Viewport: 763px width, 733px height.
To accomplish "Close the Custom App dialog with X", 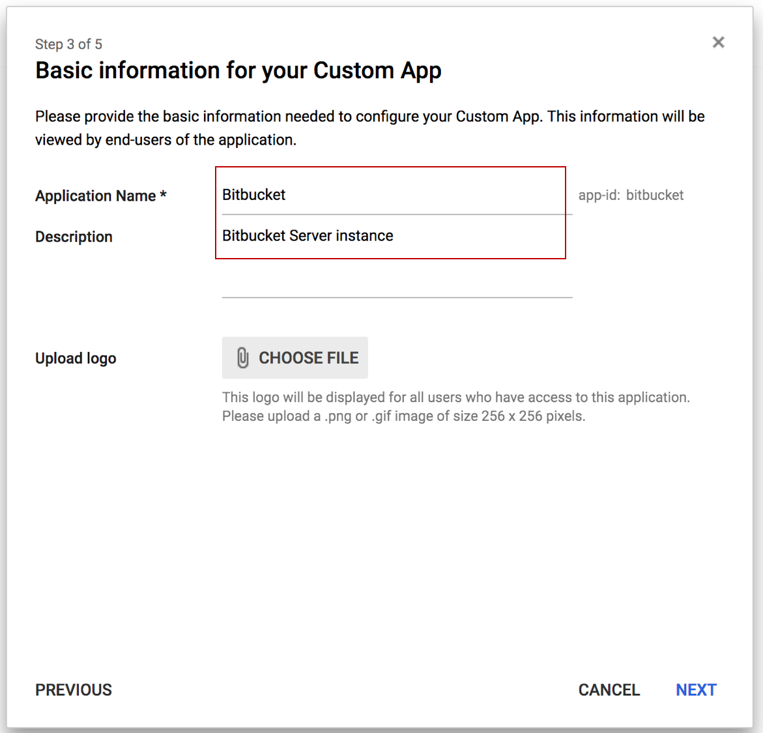I will click(718, 42).
